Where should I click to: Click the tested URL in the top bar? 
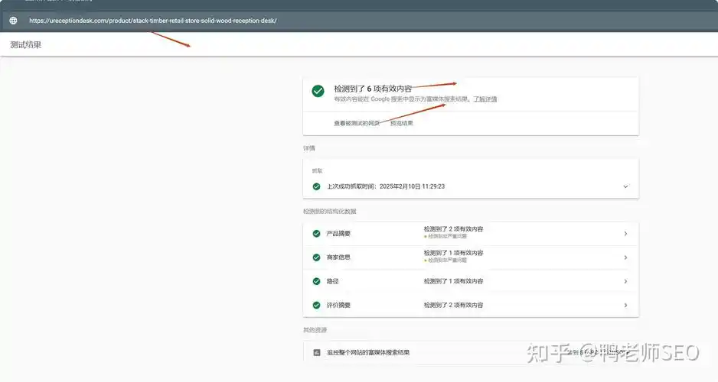153,21
